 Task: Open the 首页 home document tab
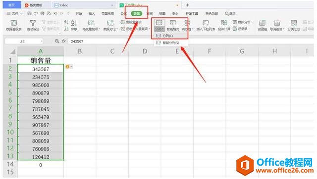coord(12,5)
